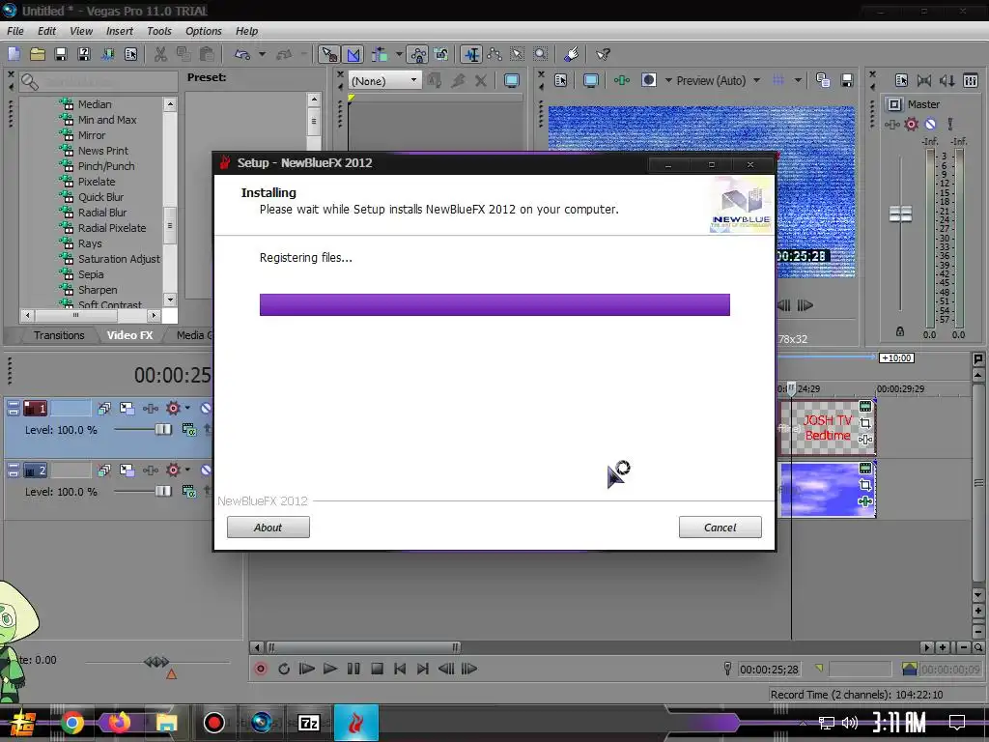Open Master bus FX gear icon

pos(911,125)
